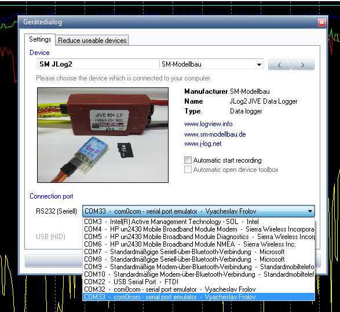Switch to the Settings tab
340x312 pixels.
(40, 39)
